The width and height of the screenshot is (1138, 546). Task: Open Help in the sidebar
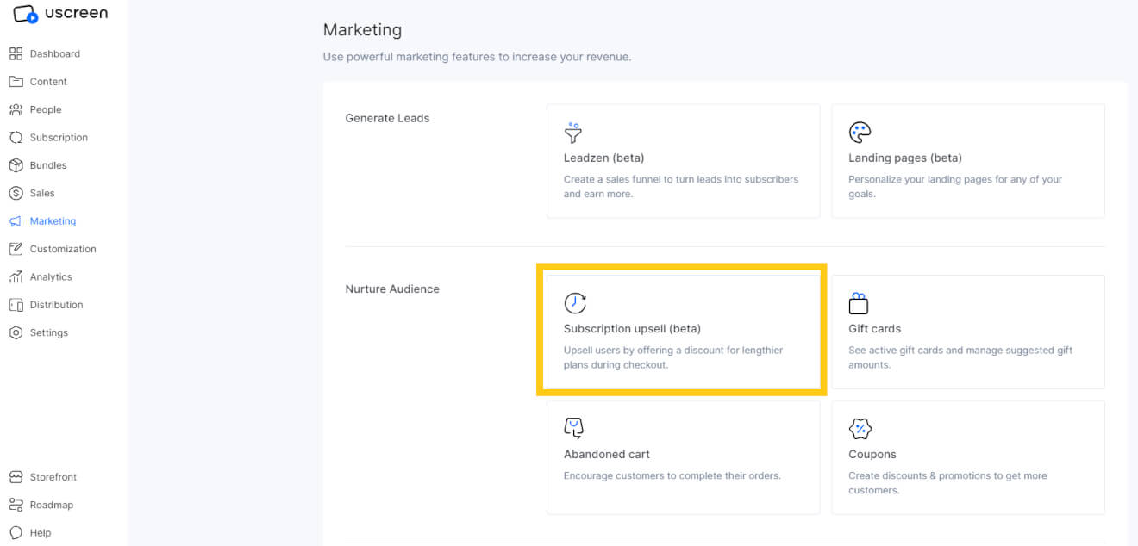click(x=41, y=532)
